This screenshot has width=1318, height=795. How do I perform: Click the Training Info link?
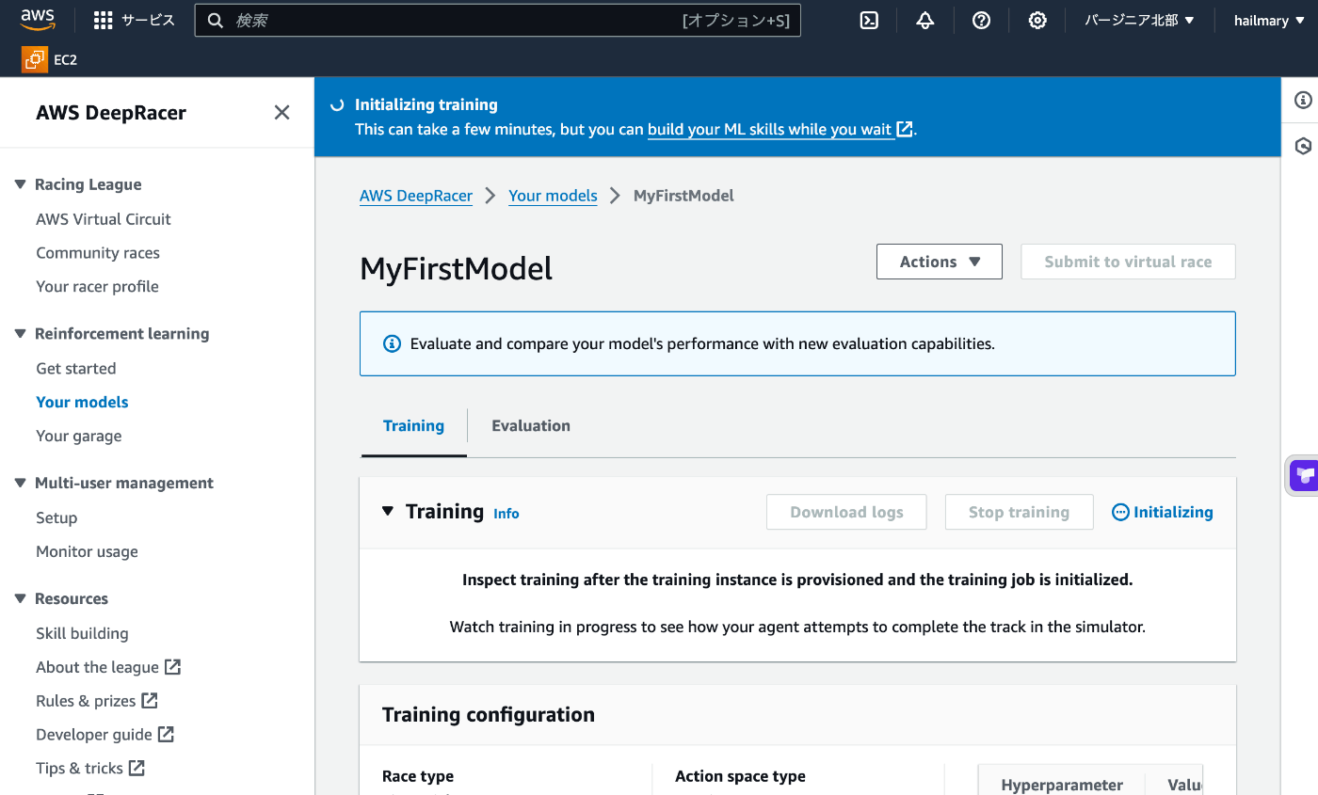coord(506,514)
